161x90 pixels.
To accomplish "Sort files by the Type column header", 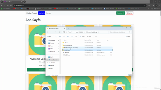I will point(98,40).
